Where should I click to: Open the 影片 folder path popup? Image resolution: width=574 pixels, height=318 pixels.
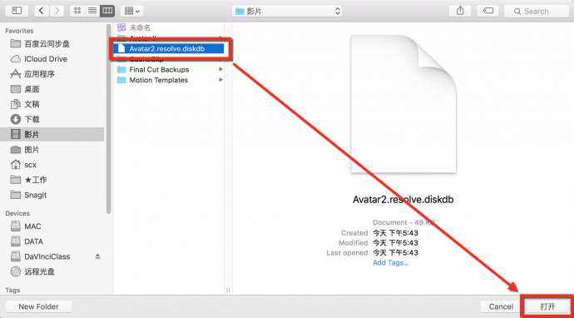click(x=287, y=11)
